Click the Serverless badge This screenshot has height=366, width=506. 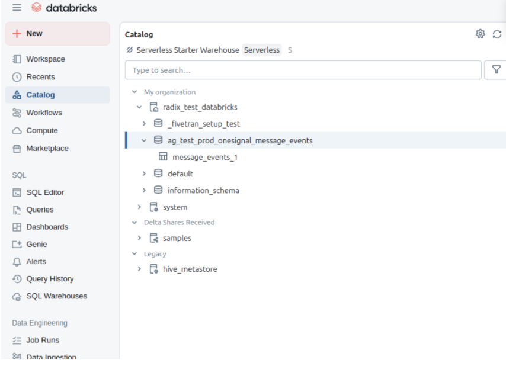coord(262,50)
